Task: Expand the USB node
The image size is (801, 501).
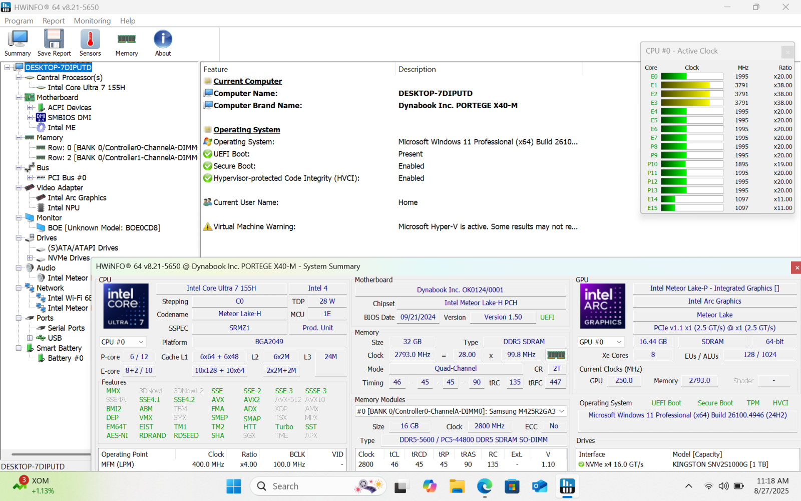Action: pos(30,338)
